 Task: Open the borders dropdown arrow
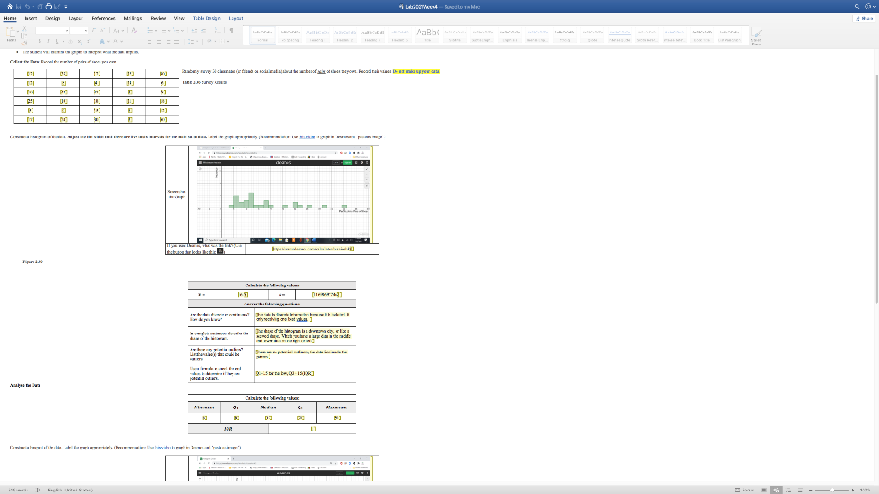point(228,41)
